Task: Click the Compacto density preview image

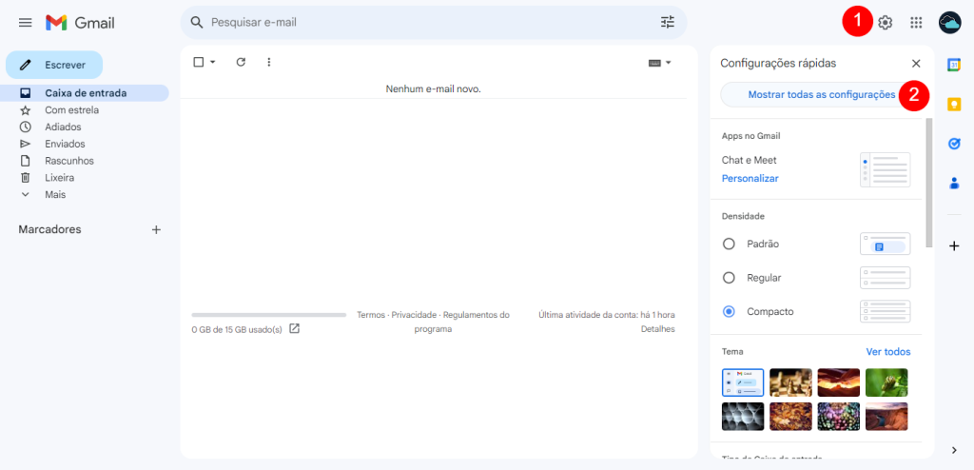Action: (x=886, y=311)
